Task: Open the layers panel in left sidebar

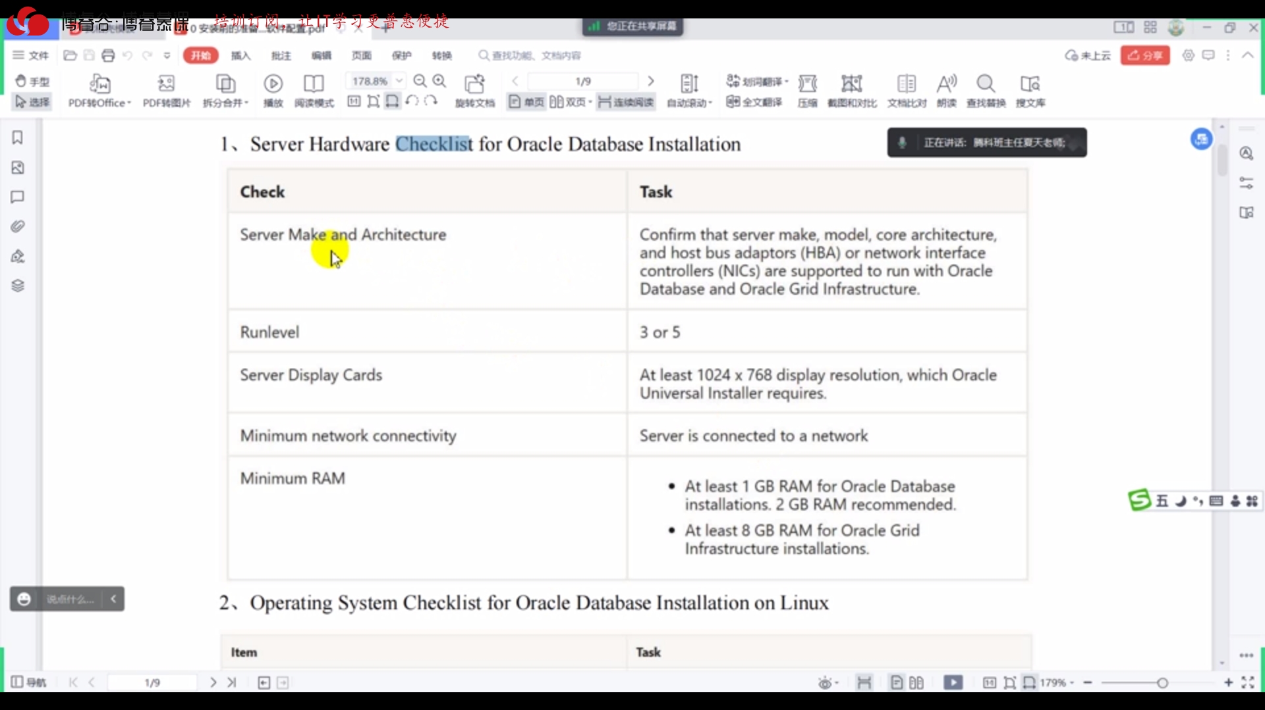Action: click(18, 286)
